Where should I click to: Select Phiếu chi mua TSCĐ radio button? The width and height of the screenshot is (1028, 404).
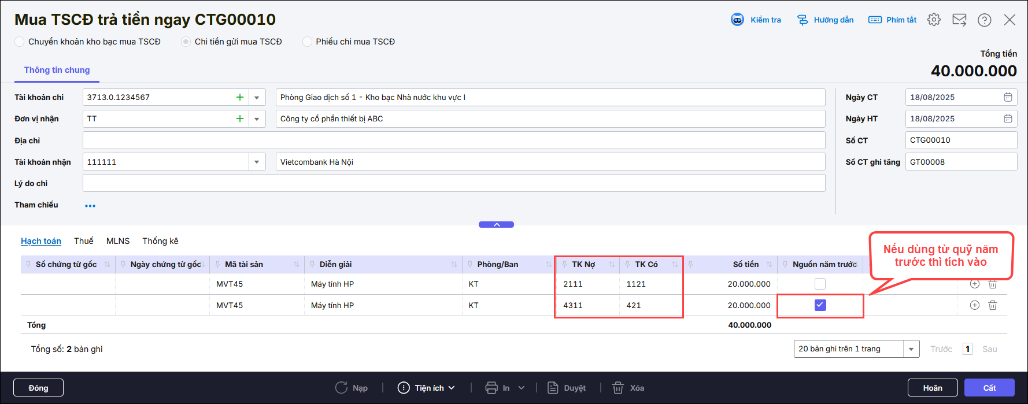(308, 42)
